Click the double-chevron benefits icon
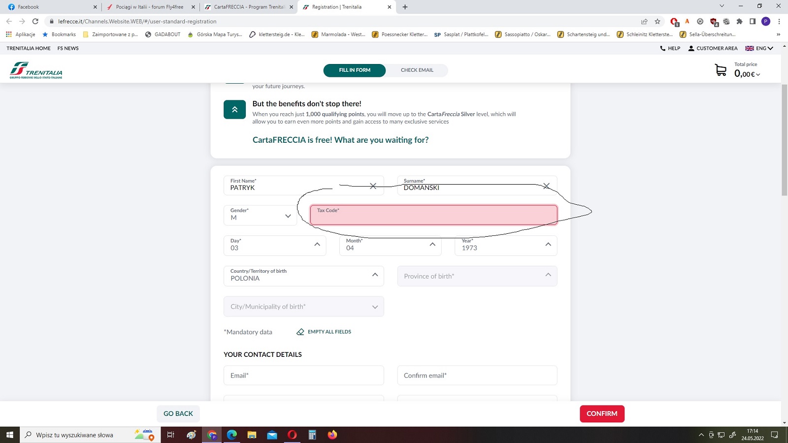This screenshot has width=788, height=443. point(234,109)
